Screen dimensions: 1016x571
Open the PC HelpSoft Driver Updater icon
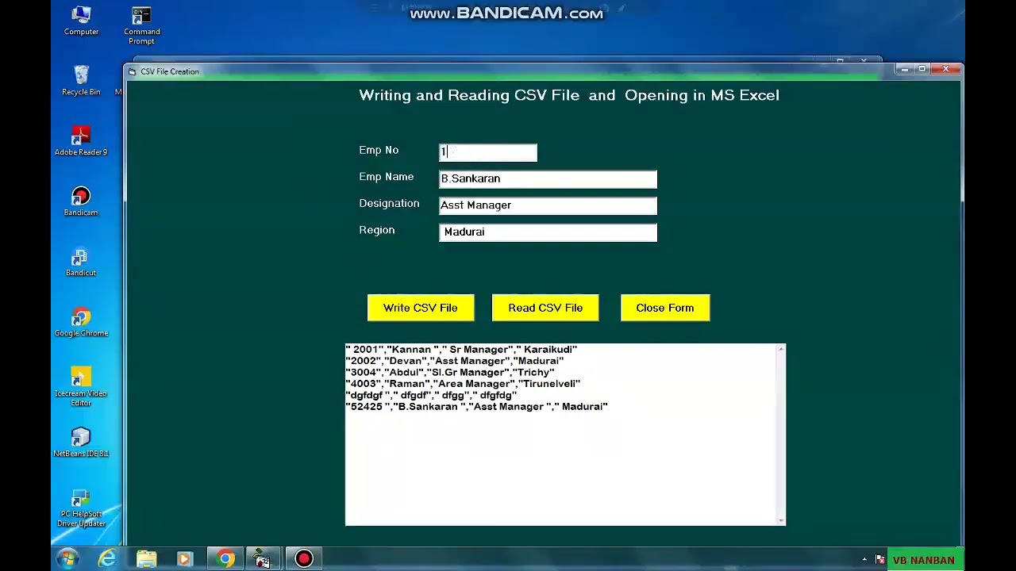point(81,508)
